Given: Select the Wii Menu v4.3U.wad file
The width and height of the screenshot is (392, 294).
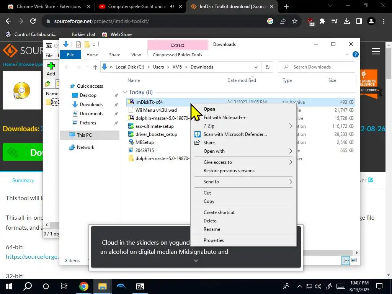Looking at the screenshot, I should coord(156,110).
